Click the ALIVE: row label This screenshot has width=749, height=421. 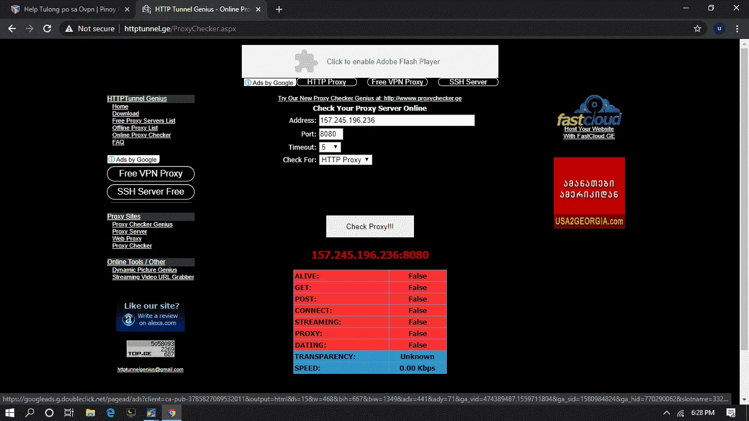(307, 276)
